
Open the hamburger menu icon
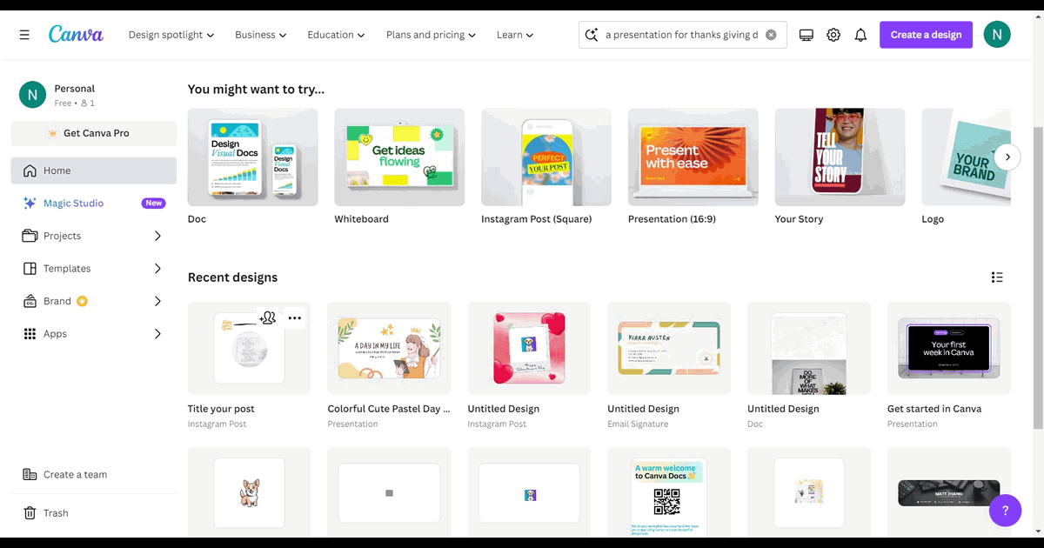24,35
